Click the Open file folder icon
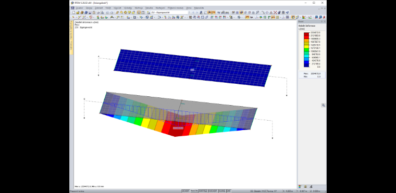The width and height of the screenshot is (396, 193). pyautogui.click(x=78, y=12)
